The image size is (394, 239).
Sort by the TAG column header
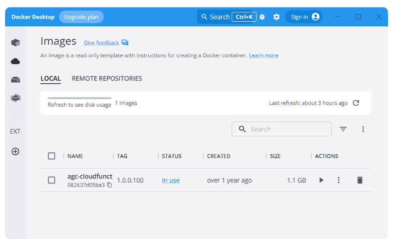[122, 156]
